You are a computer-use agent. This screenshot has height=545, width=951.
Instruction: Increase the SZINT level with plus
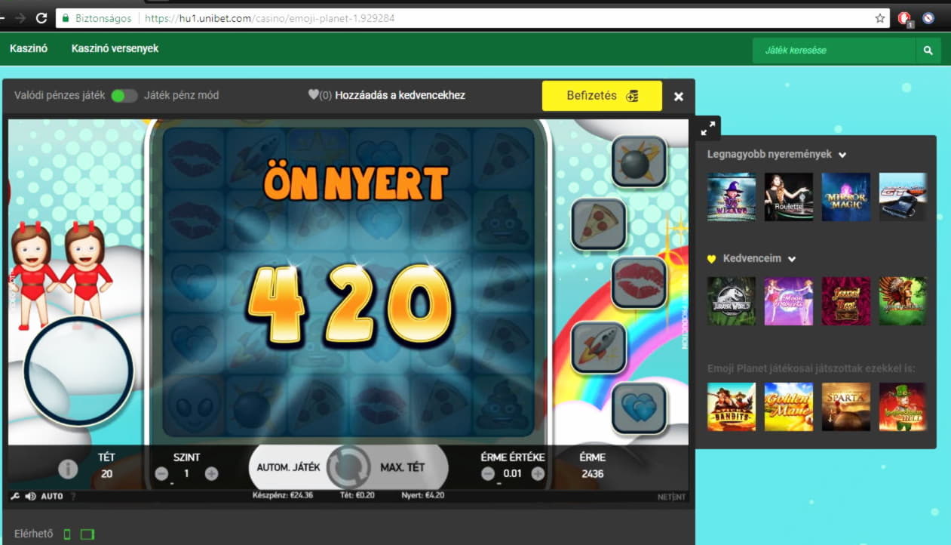(211, 474)
